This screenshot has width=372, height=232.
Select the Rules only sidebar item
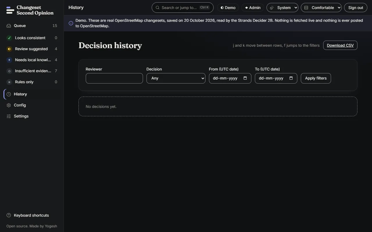coord(32,82)
